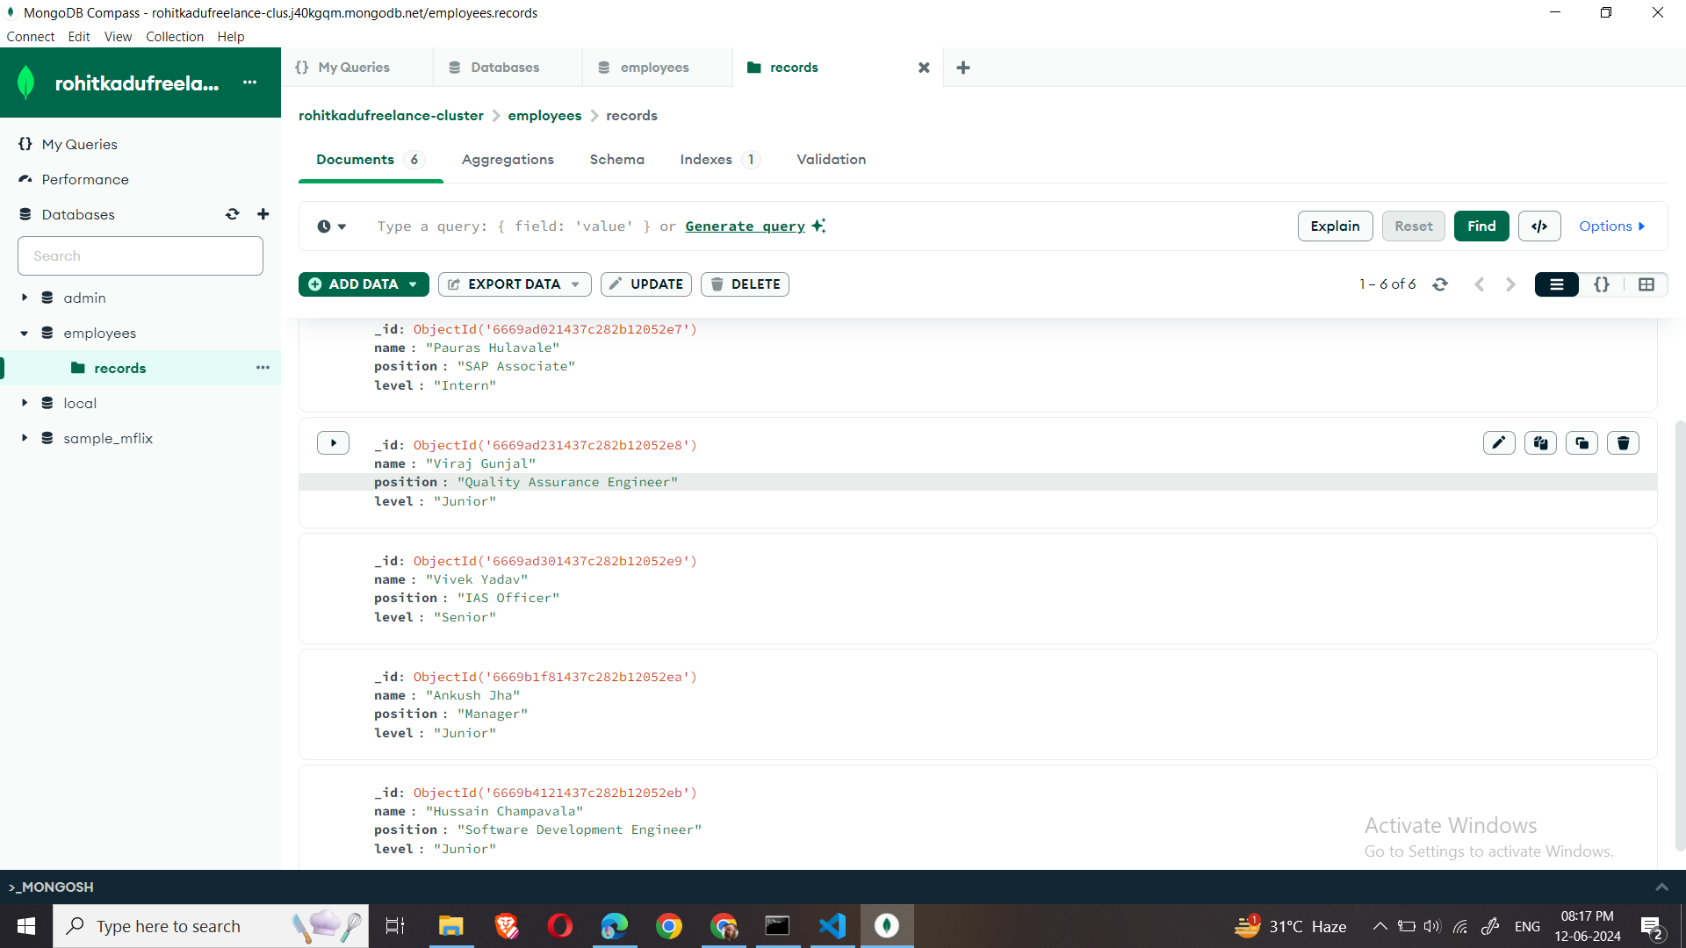
Task: Click the plus icon to create database
Action: [x=263, y=214]
